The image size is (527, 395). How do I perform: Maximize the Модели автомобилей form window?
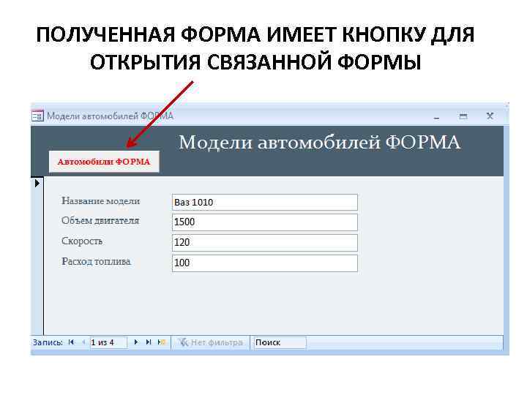tap(463, 116)
